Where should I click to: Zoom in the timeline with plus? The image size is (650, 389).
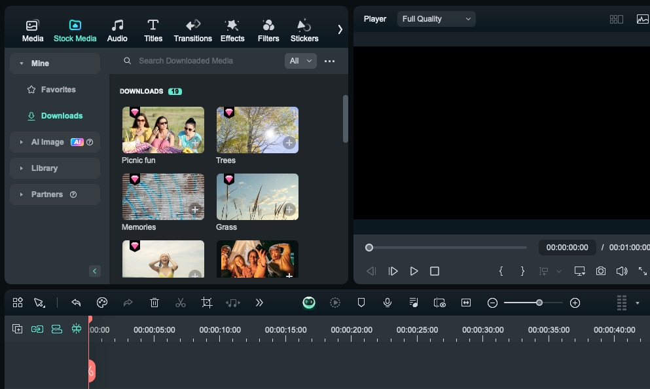point(575,303)
